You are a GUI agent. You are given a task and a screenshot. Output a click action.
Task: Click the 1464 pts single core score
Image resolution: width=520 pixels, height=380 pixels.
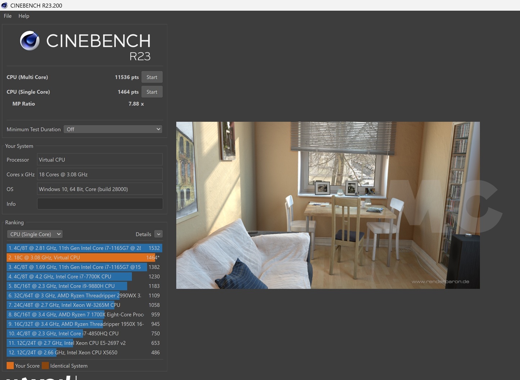[128, 92]
